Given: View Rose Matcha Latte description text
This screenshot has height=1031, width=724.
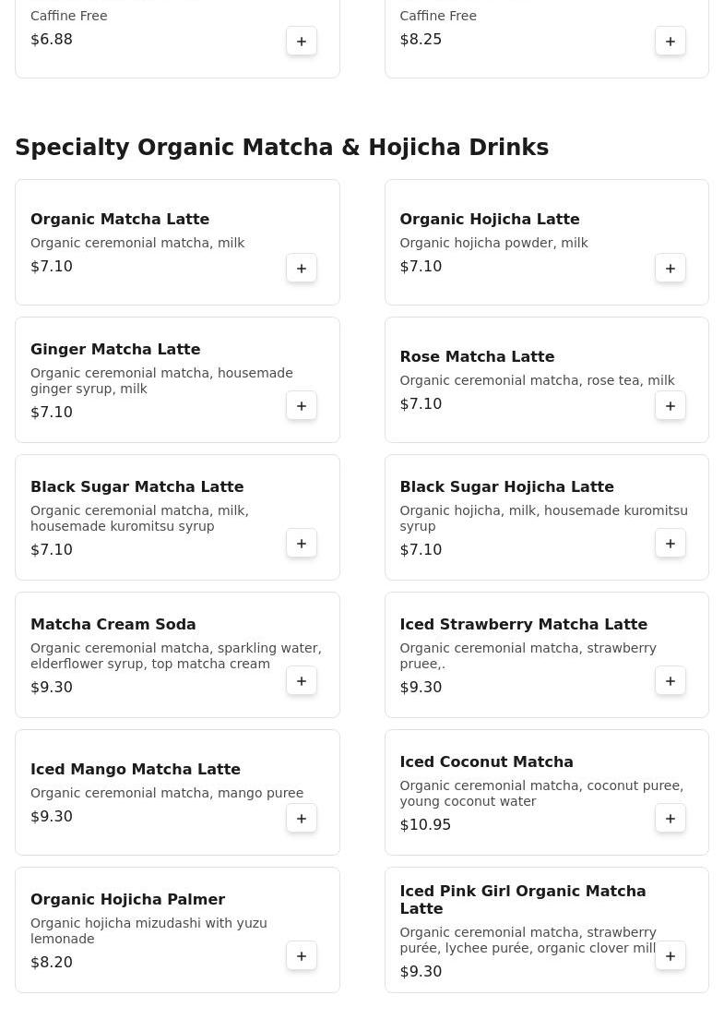Looking at the screenshot, I should (x=537, y=380).
